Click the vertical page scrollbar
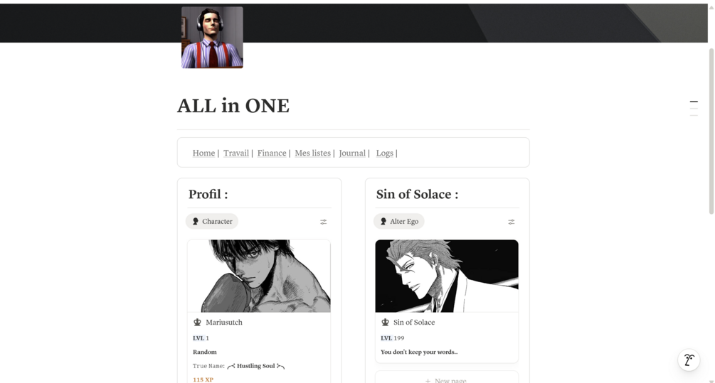The height and width of the screenshot is (383, 715). (x=711, y=131)
